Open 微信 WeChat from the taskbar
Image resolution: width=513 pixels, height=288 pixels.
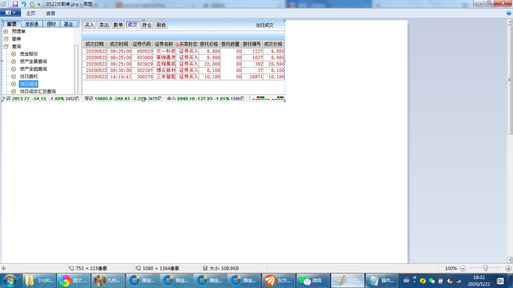click(313, 280)
